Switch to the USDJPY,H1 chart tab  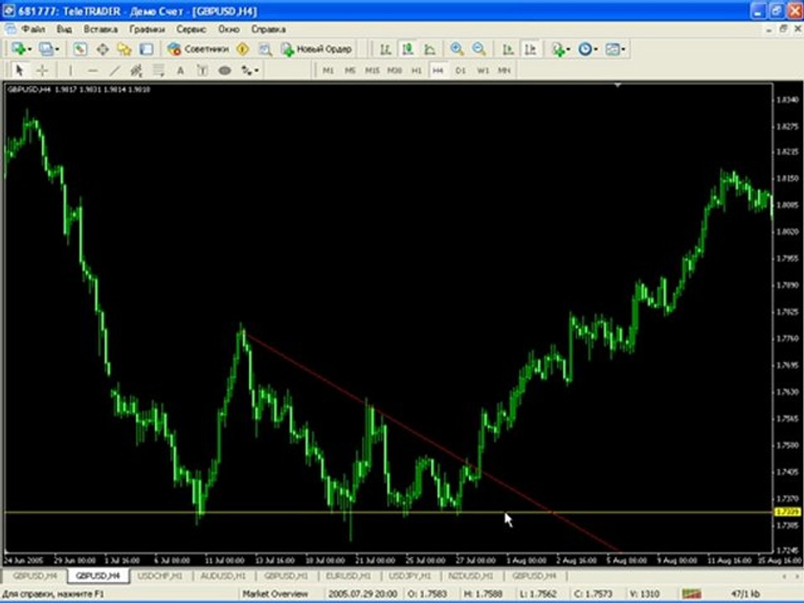410,576
